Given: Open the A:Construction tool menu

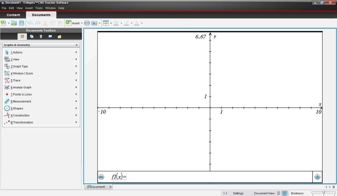Looking at the screenshot, I should [41, 115].
